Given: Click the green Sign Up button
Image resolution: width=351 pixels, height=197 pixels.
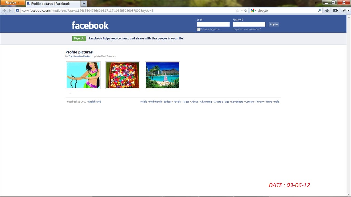Looking at the screenshot, I should 79,39.
